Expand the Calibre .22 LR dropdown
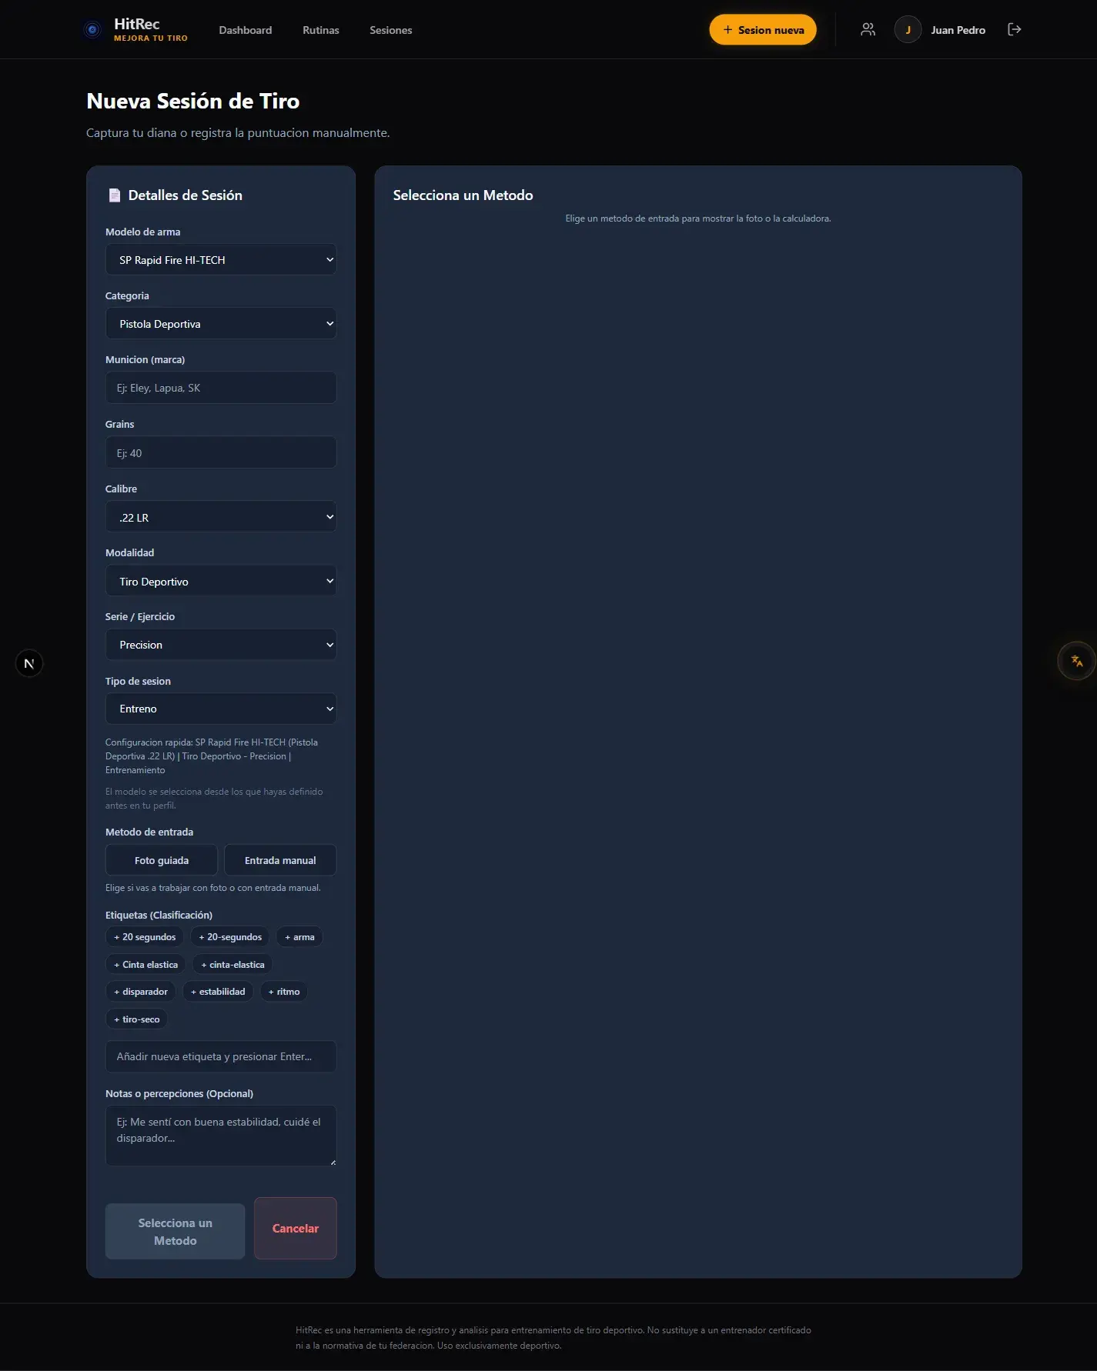This screenshot has width=1097, height=1371. coord(221,517)
